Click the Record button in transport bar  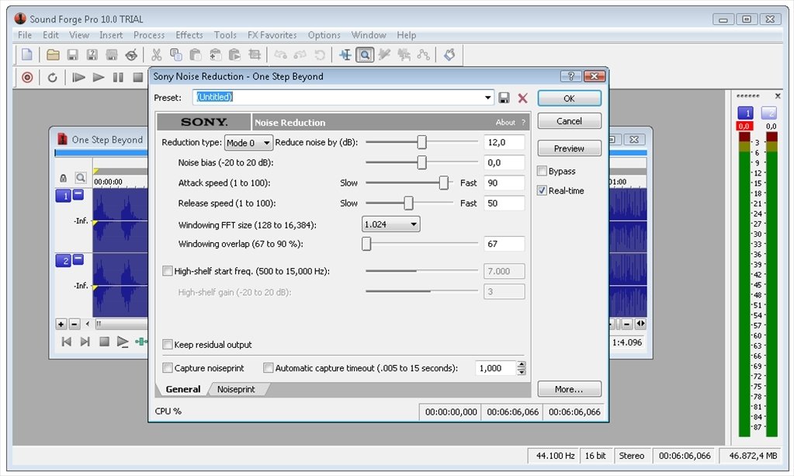tap(27, 78)
